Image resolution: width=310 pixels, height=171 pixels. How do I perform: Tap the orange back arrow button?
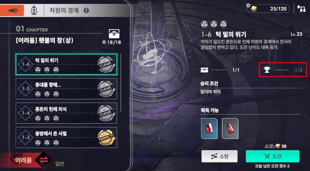coord(12,10)
